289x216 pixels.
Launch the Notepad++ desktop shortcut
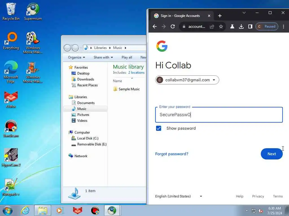click(x=11, y=187)
